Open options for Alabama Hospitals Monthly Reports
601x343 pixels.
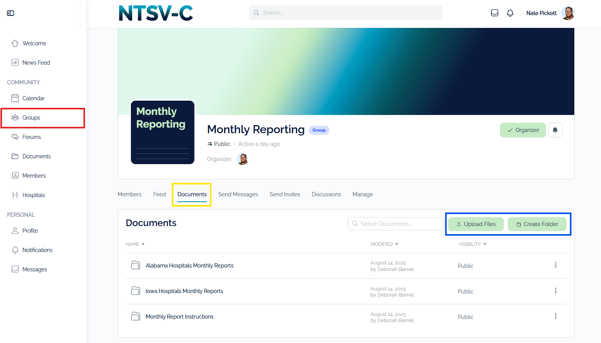[555, 265]
